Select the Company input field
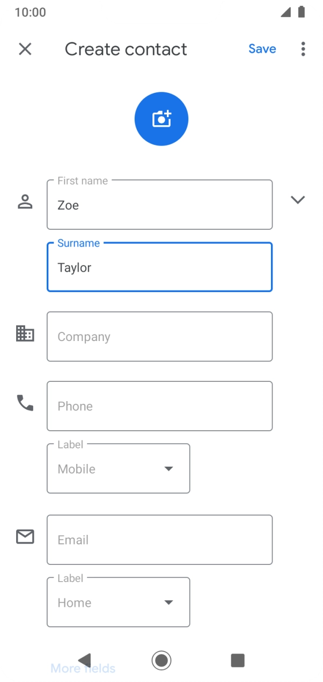 [x=159, y=337]
